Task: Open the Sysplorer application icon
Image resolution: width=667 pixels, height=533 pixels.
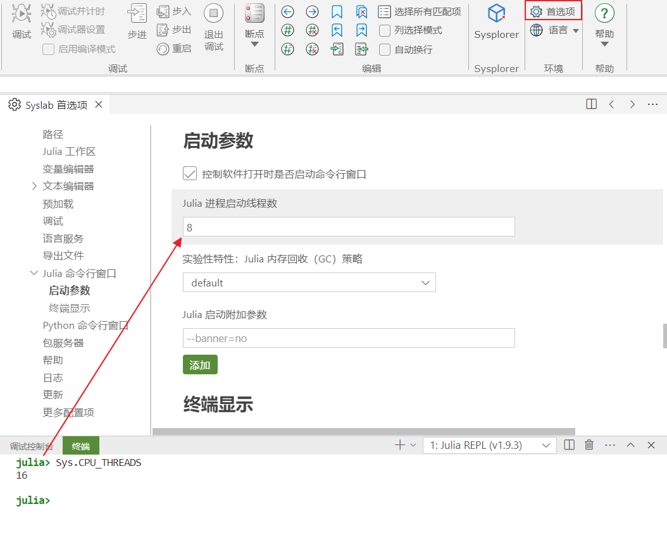Action: pyautogui.click(x=497, y=14)
